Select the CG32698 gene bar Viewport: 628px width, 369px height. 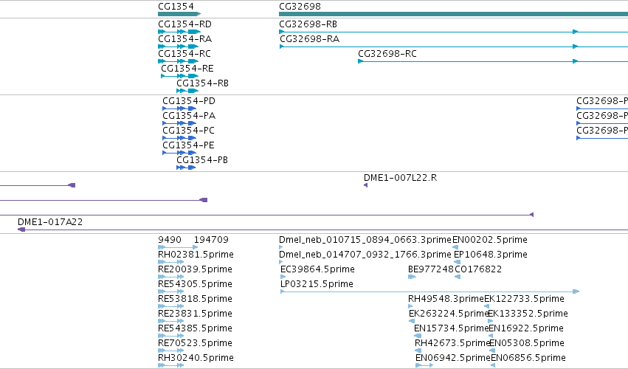(453, 14)
